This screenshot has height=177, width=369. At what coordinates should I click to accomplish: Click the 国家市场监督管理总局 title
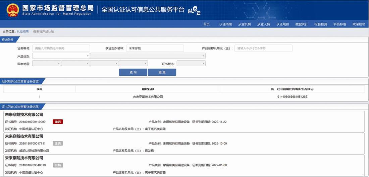tap(58, 8)
